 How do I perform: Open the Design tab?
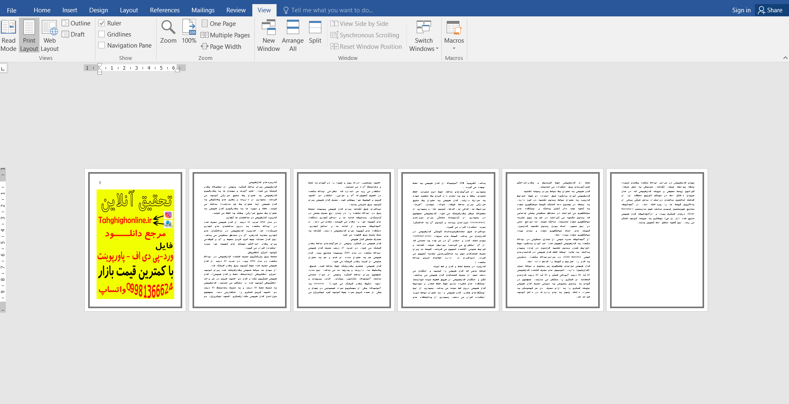coord(99,10)
